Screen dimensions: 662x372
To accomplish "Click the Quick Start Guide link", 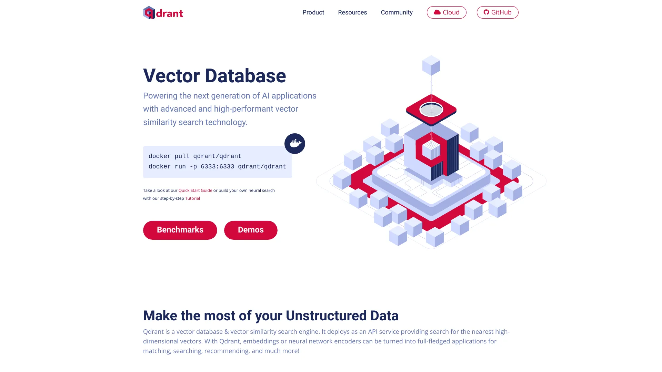I will point(195,190).
